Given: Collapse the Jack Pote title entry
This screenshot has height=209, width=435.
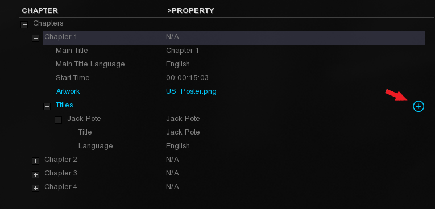Looking at the screenshot, I should tap(58, 120).
